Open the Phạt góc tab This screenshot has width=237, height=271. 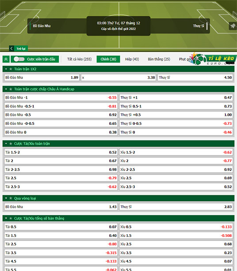pos(185,59)
